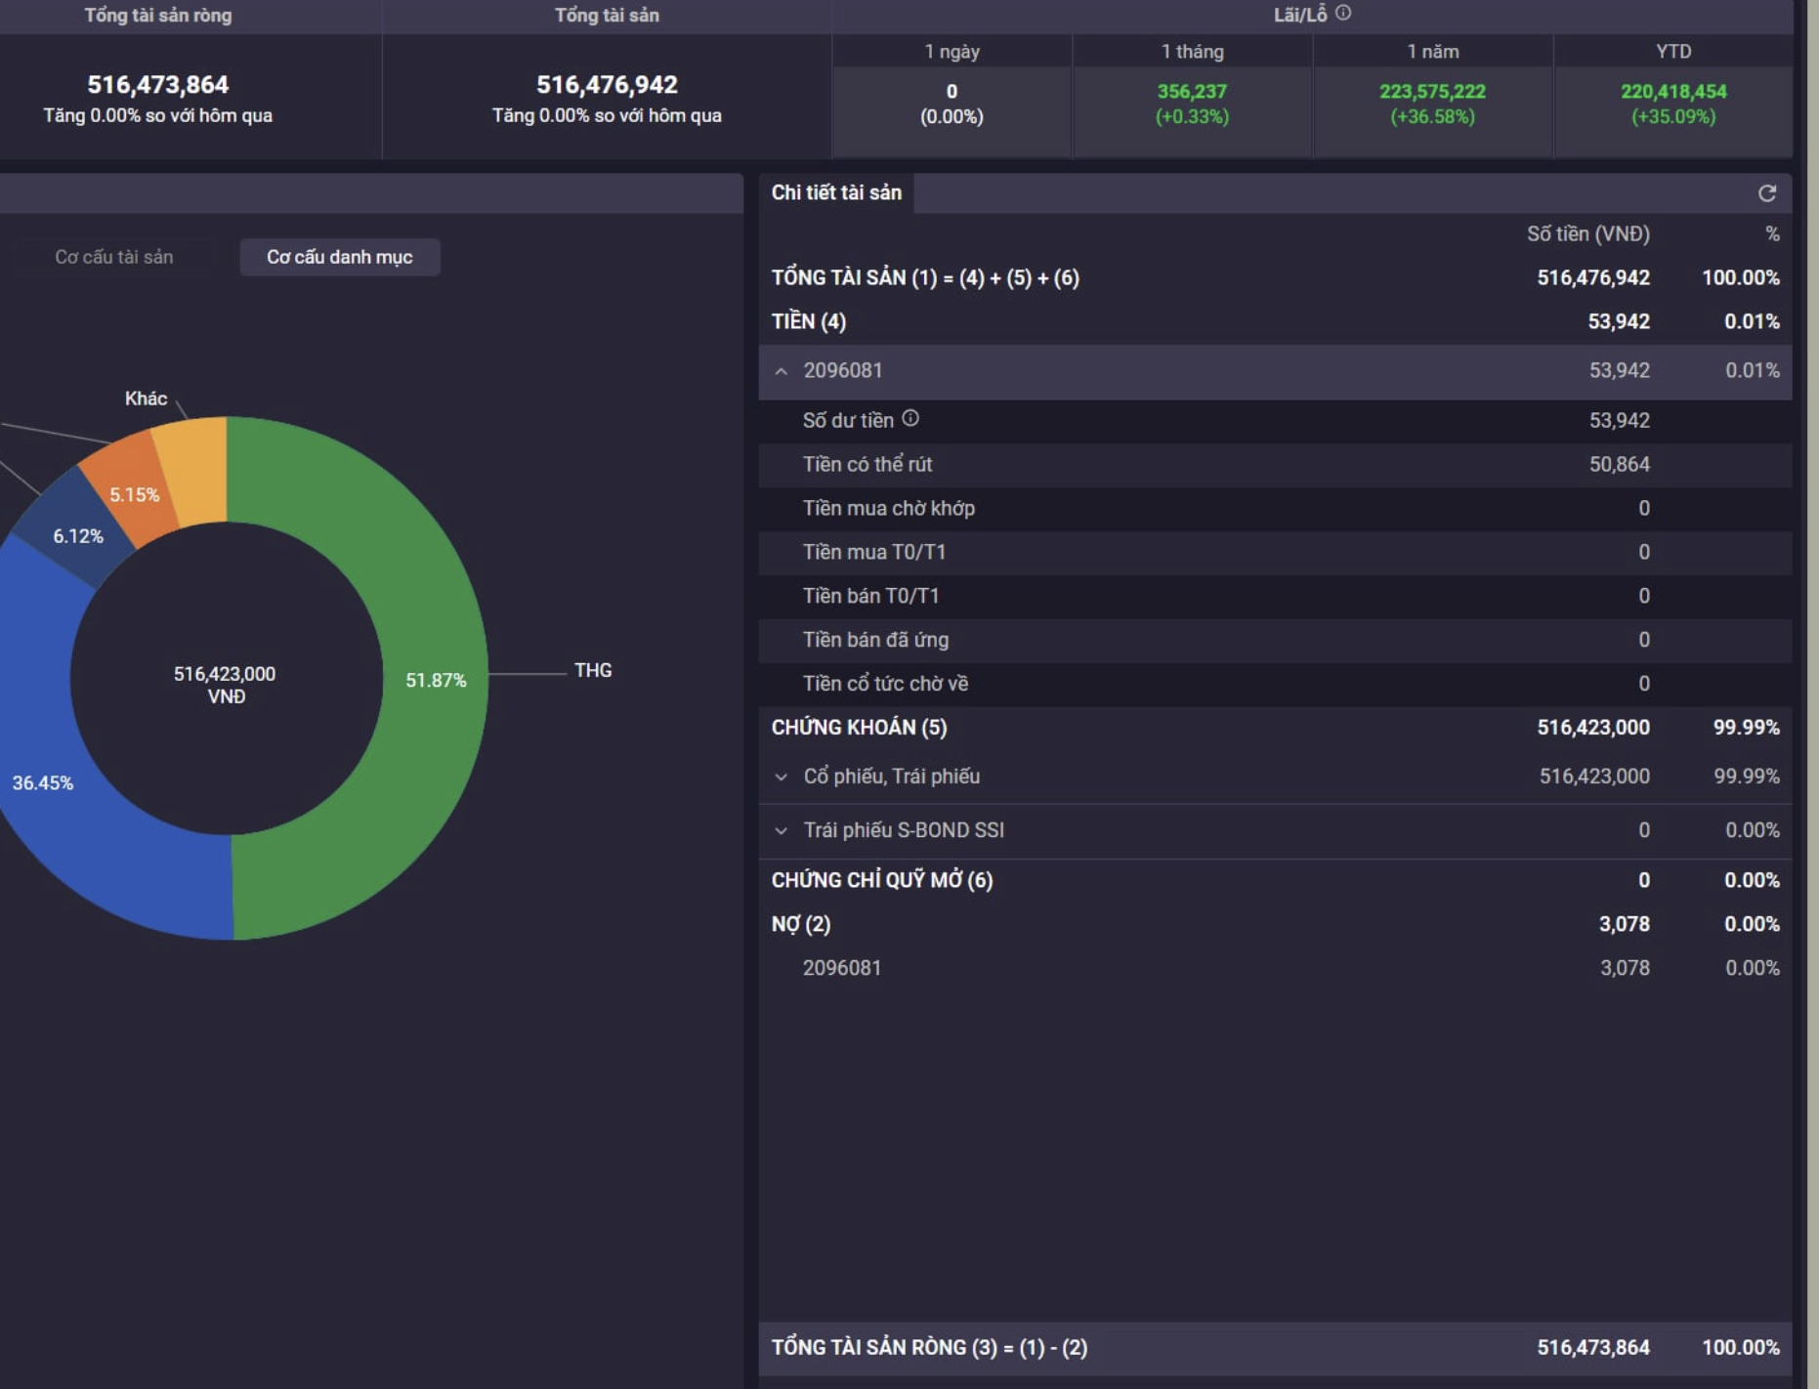Click the donut center total 516,423,000 VNĐ
This screenshot has width=1819, height=1389.
click(226, 685)
